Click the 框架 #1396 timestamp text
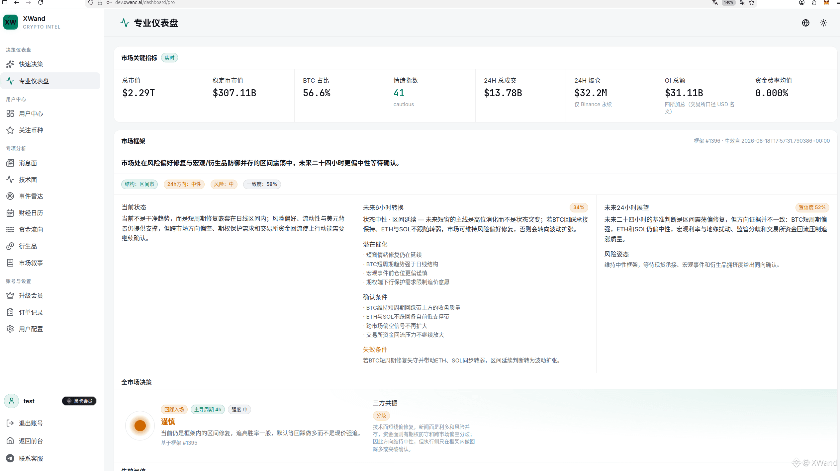 tap(762, 141)
